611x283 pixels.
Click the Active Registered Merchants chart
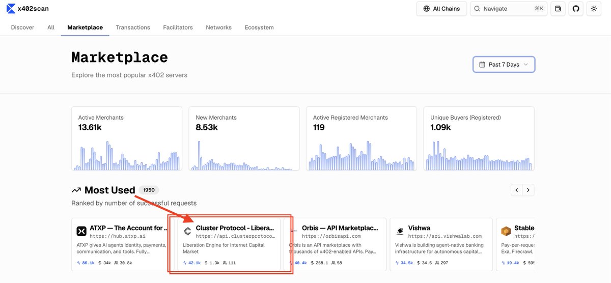[x=361, y=155]
